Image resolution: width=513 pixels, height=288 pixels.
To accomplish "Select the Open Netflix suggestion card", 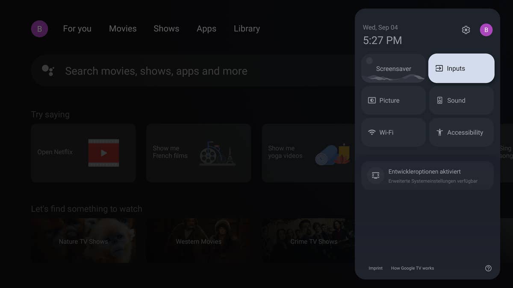I will (x=83, y=153).
